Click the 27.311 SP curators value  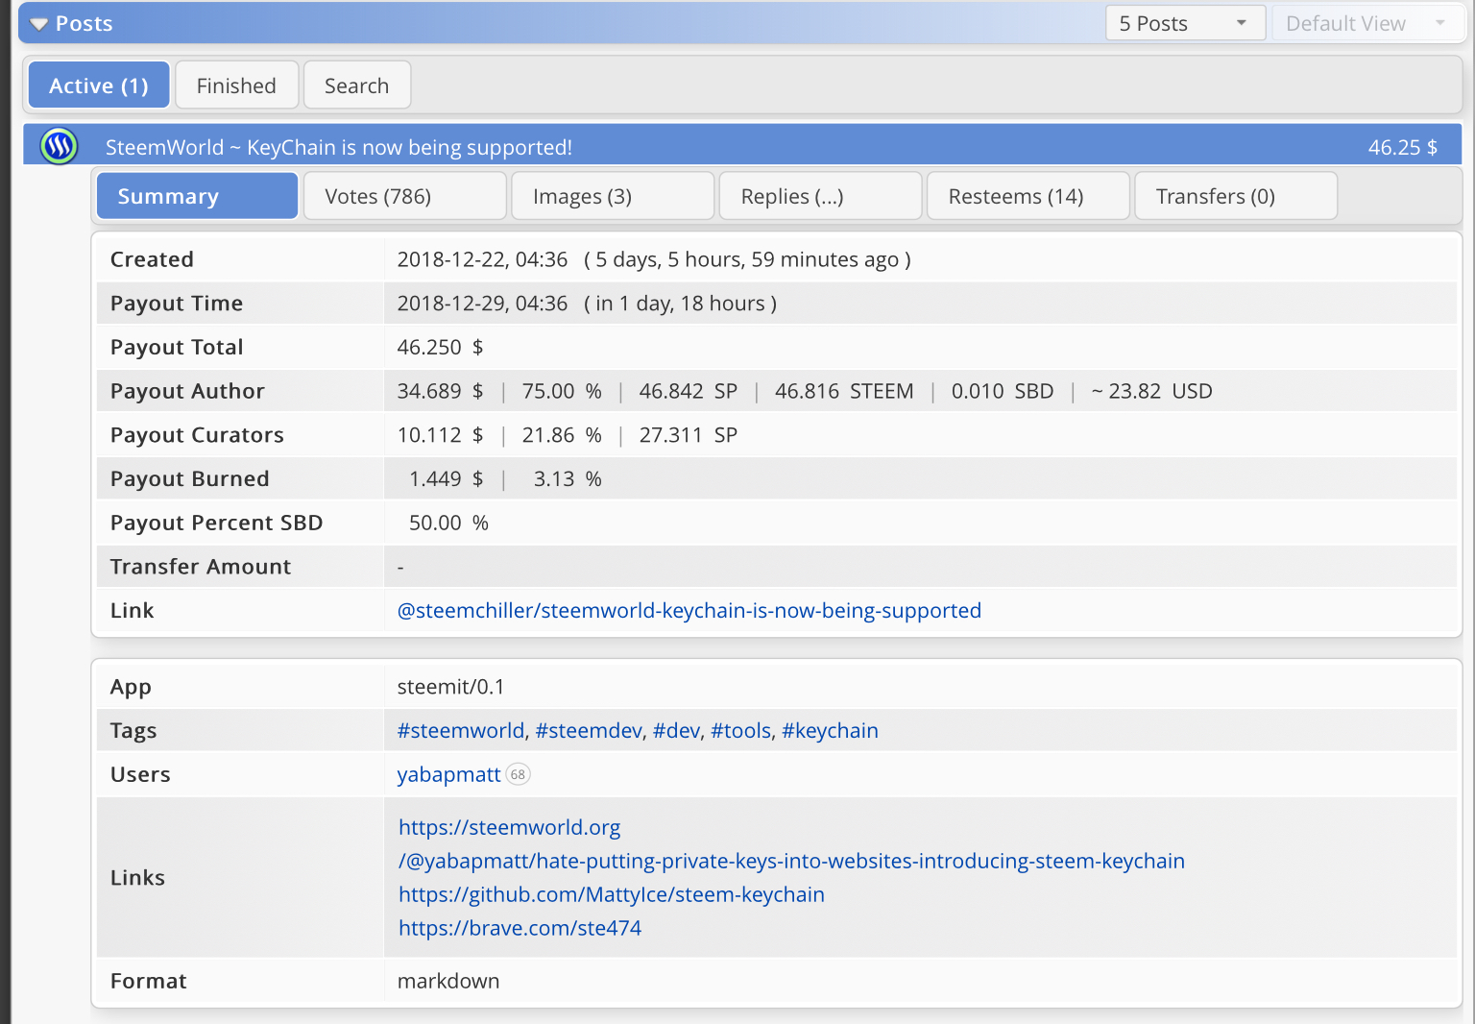point(689,435)
